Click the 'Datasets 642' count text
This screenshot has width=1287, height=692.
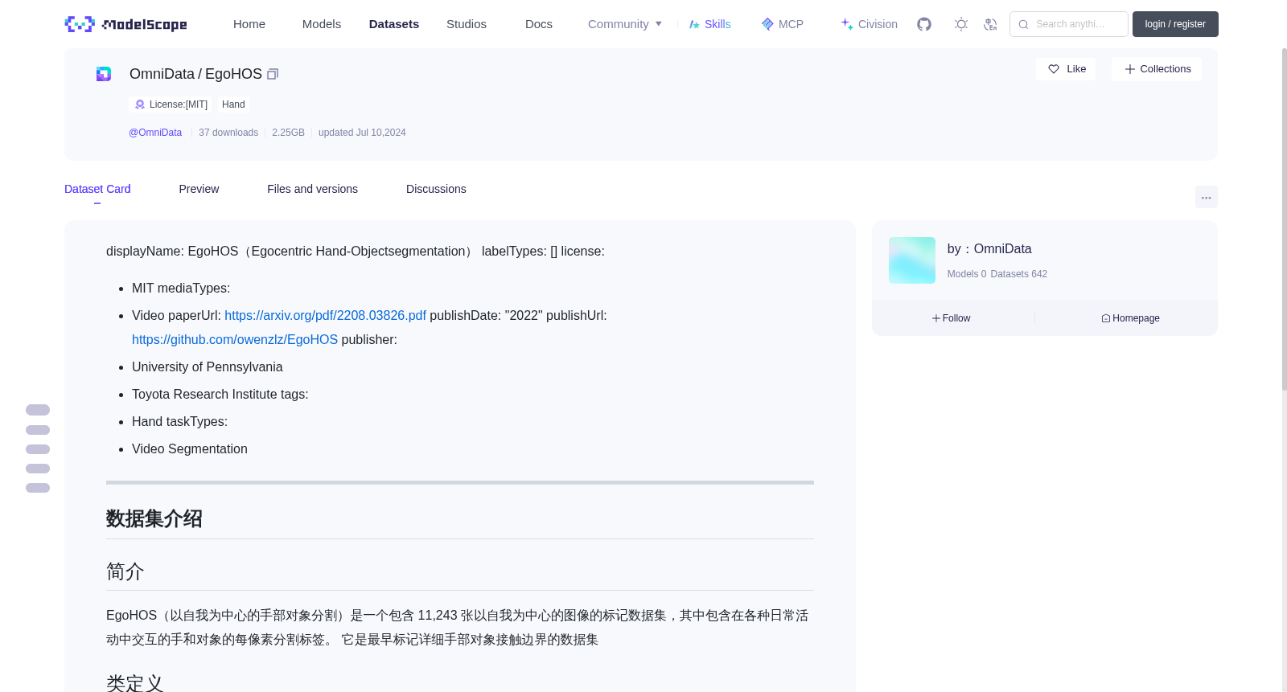pyautogui.click(x=1019, y=274)
